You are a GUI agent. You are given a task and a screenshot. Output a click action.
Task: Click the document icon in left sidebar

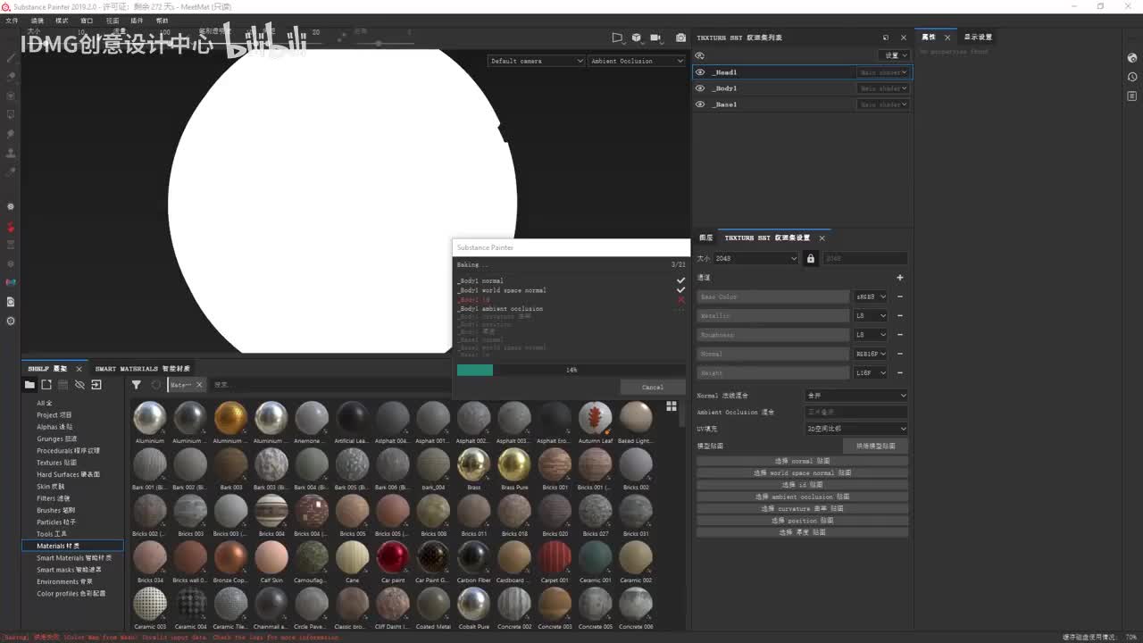[x=11, y=302]
